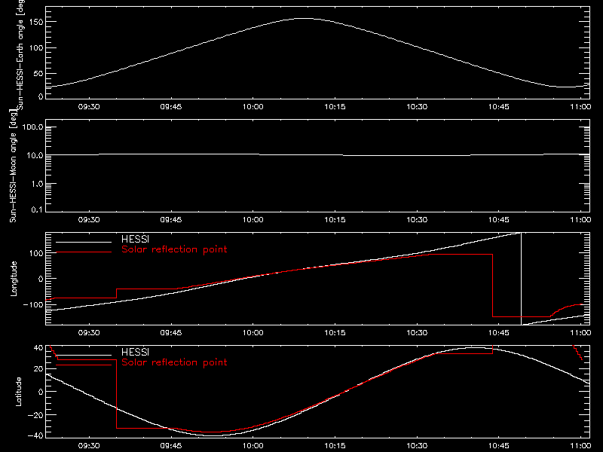Click 09:30 label under Moon angle plot

[x=89, y=219]
